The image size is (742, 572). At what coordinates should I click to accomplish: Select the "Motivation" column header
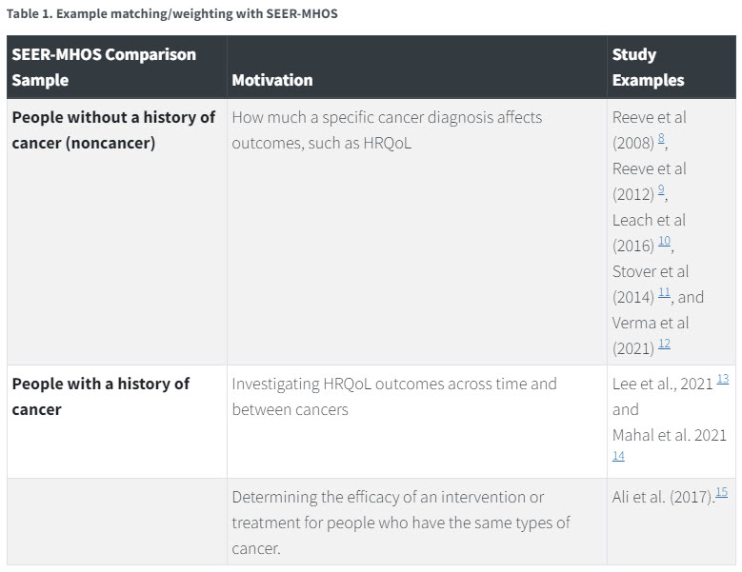(x=272, y=80)
